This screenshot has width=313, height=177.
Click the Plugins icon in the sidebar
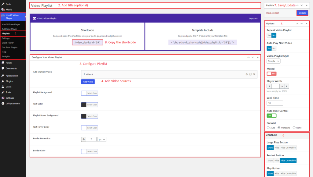point(3,81)
